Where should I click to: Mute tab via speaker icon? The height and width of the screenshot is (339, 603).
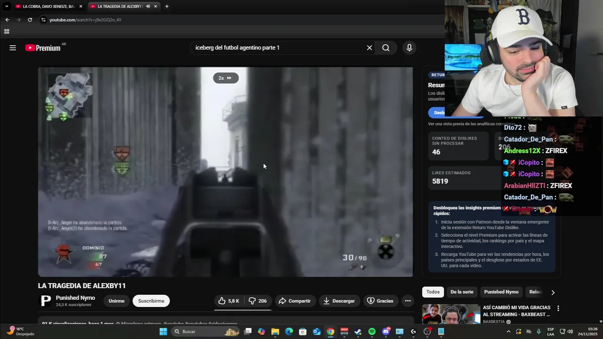pos(148,6)
